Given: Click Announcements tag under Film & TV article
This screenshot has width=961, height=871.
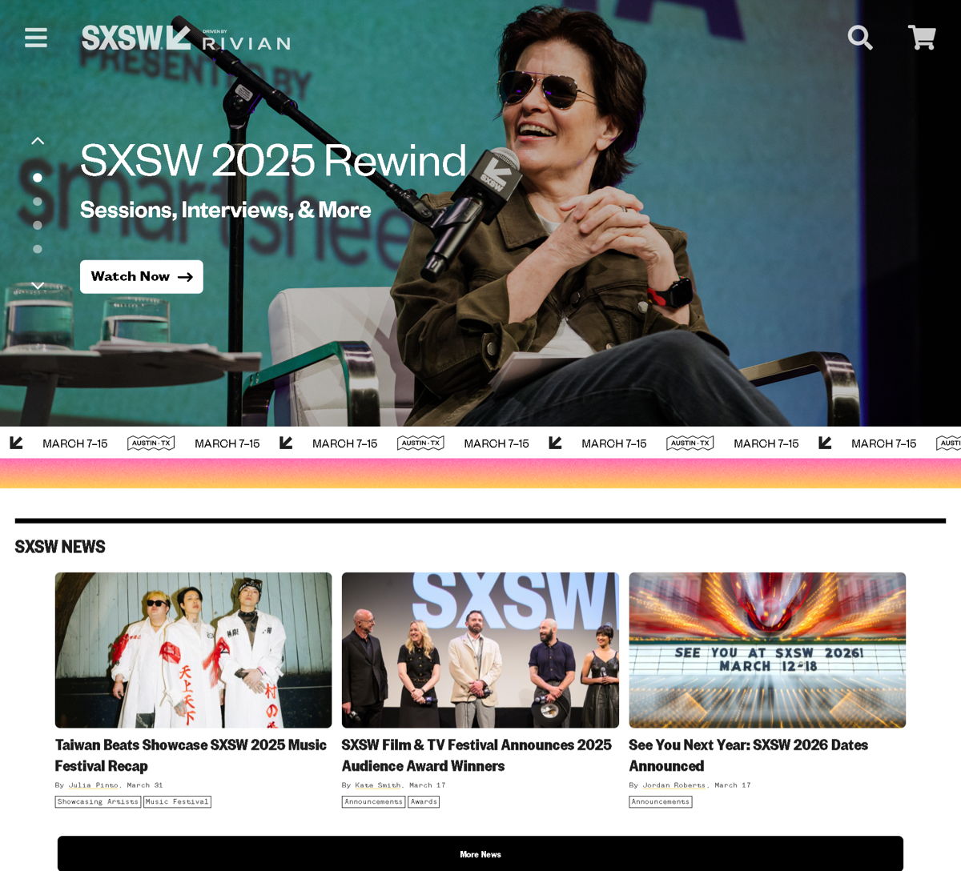Looking at the screenshot, I should (x=374, y=801).
